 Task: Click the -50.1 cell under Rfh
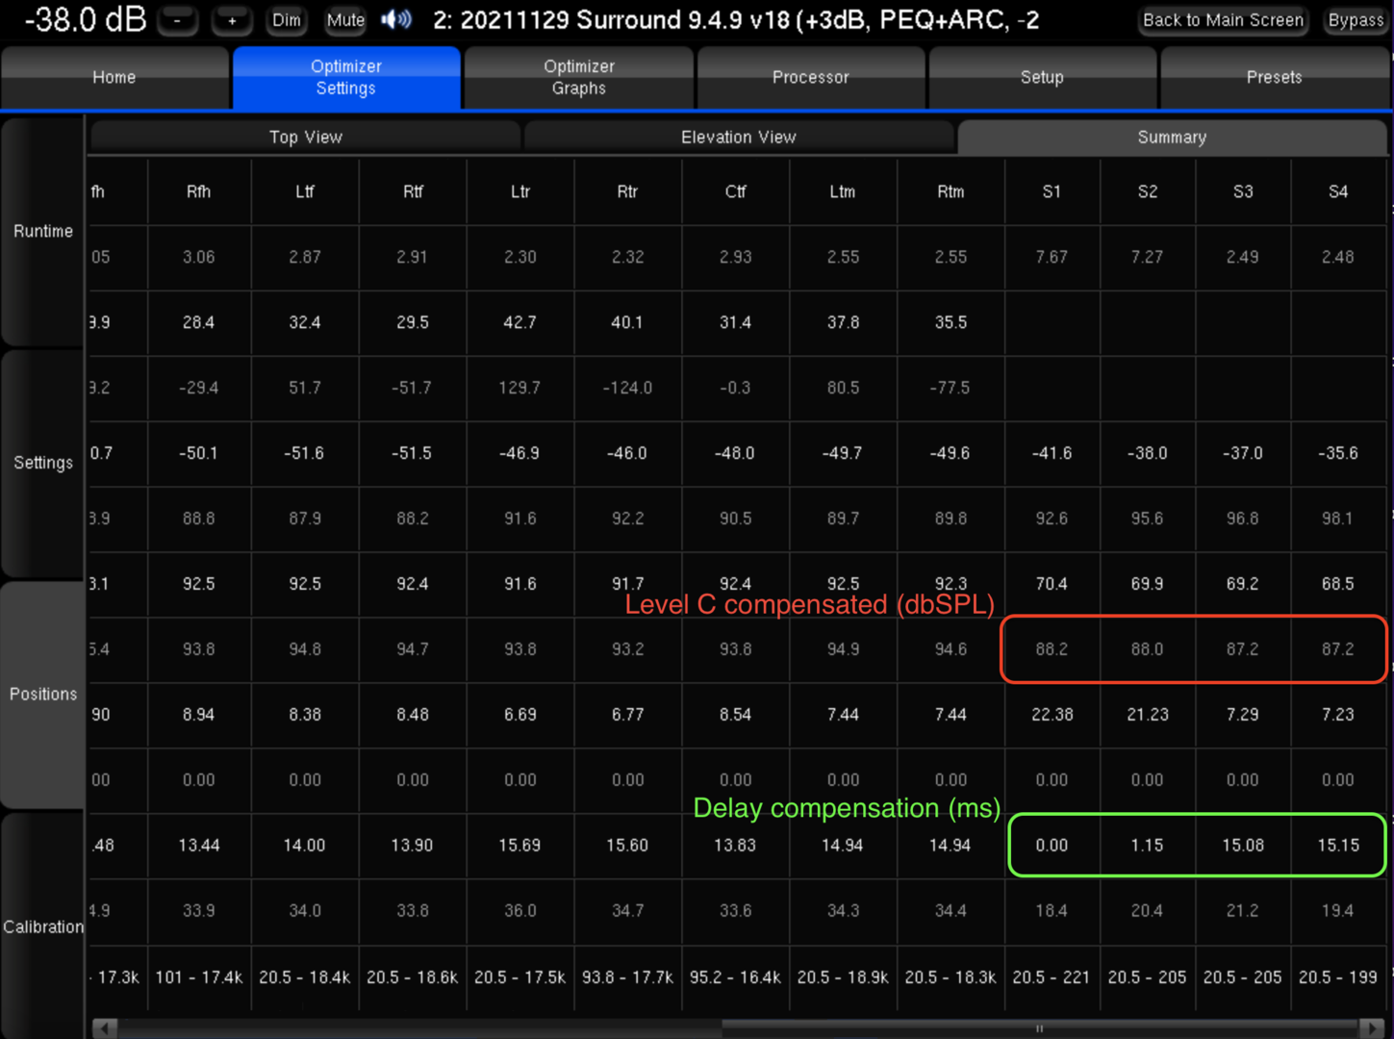[x=199, y=453]
